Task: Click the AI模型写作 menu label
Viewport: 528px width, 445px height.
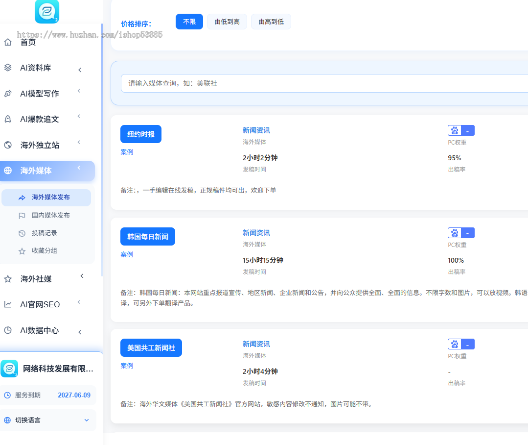Action: click(x=40, y=94)
